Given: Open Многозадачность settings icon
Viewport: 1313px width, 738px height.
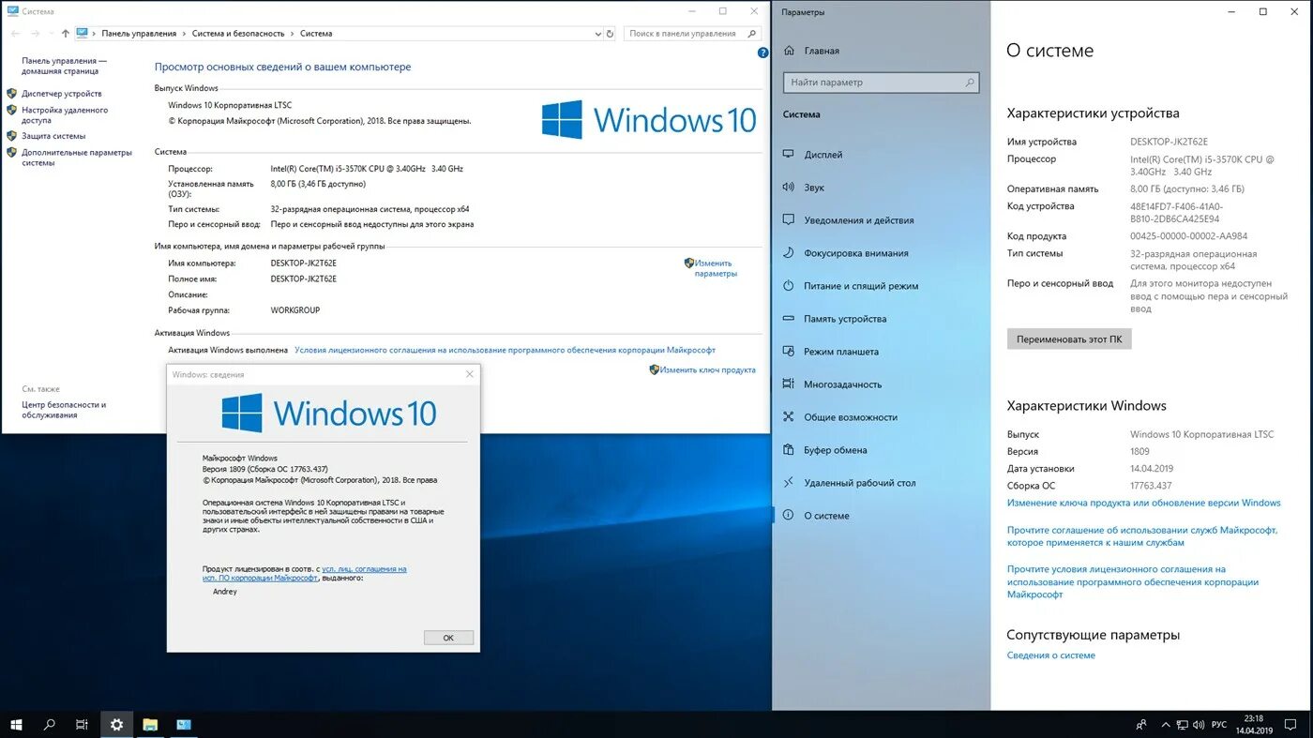Looking at the screenshot, I should click(788, 384).
